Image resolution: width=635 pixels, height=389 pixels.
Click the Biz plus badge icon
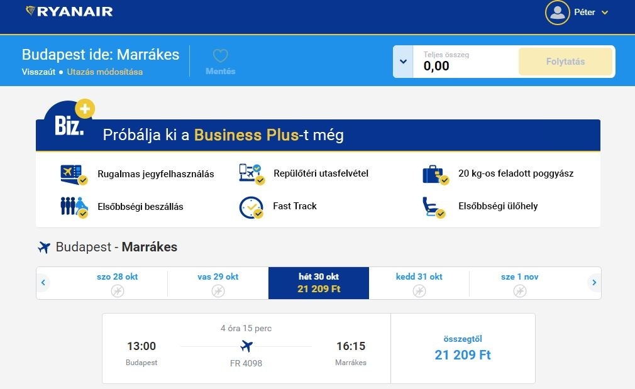point(70,121)
